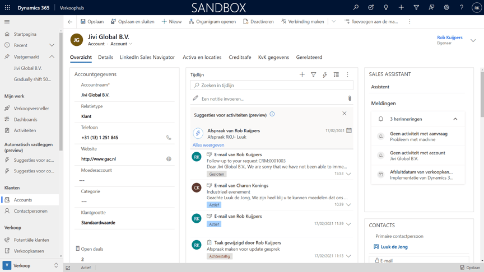
Task: Click the Zoeken in tijdlijn search field
Action: 272,85
